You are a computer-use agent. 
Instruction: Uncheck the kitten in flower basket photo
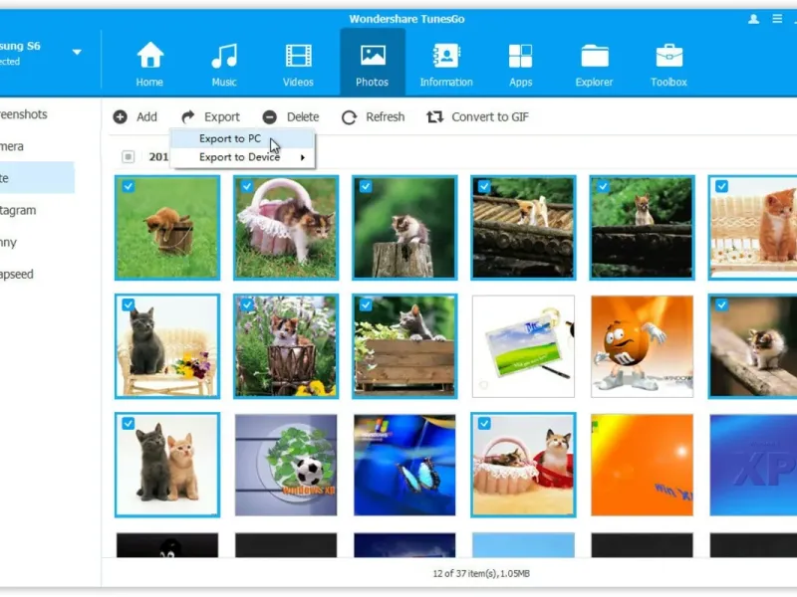[247, 304]
